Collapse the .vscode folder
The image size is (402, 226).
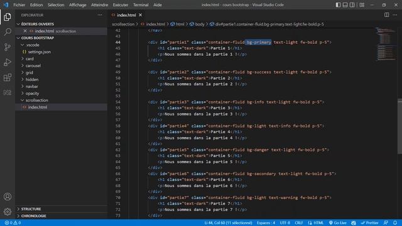[61, 45]
